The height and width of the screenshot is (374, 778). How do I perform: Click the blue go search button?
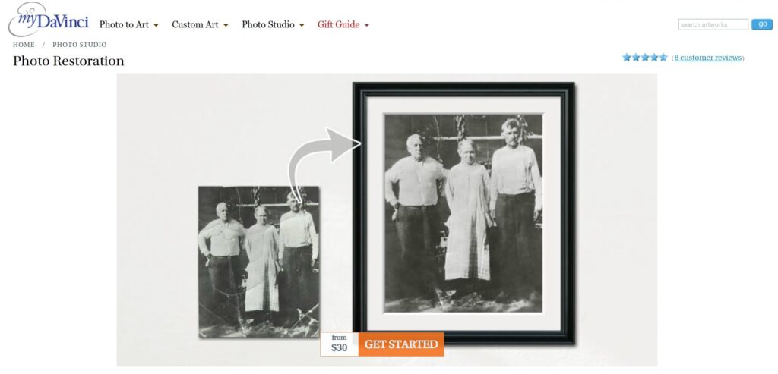tap(762, 24)
